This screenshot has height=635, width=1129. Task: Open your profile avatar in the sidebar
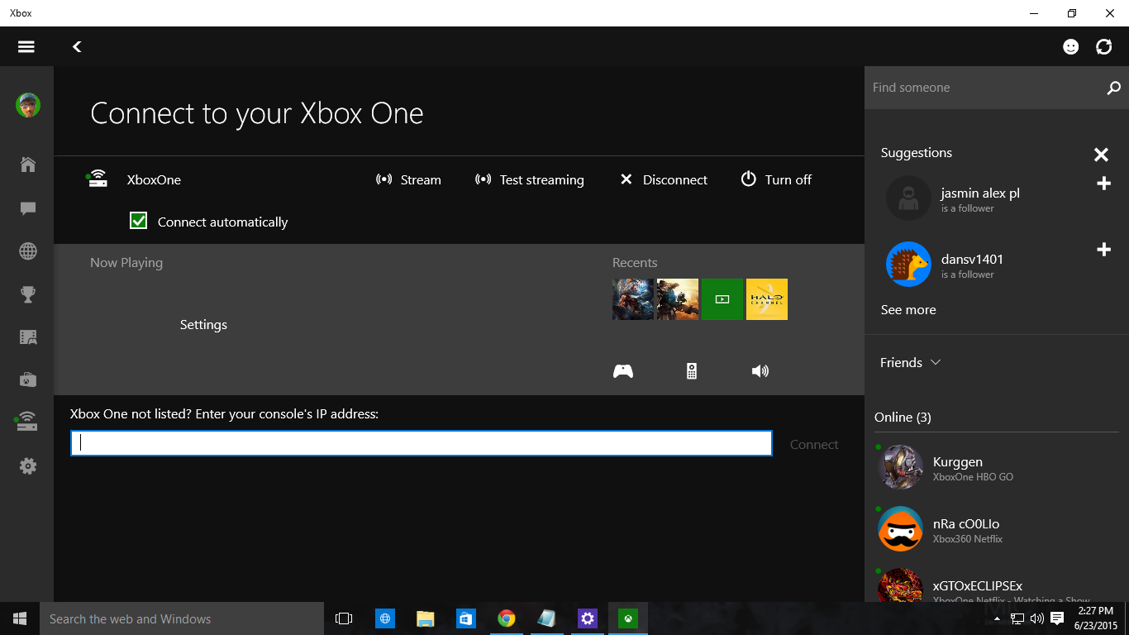(x=27, y=105)
